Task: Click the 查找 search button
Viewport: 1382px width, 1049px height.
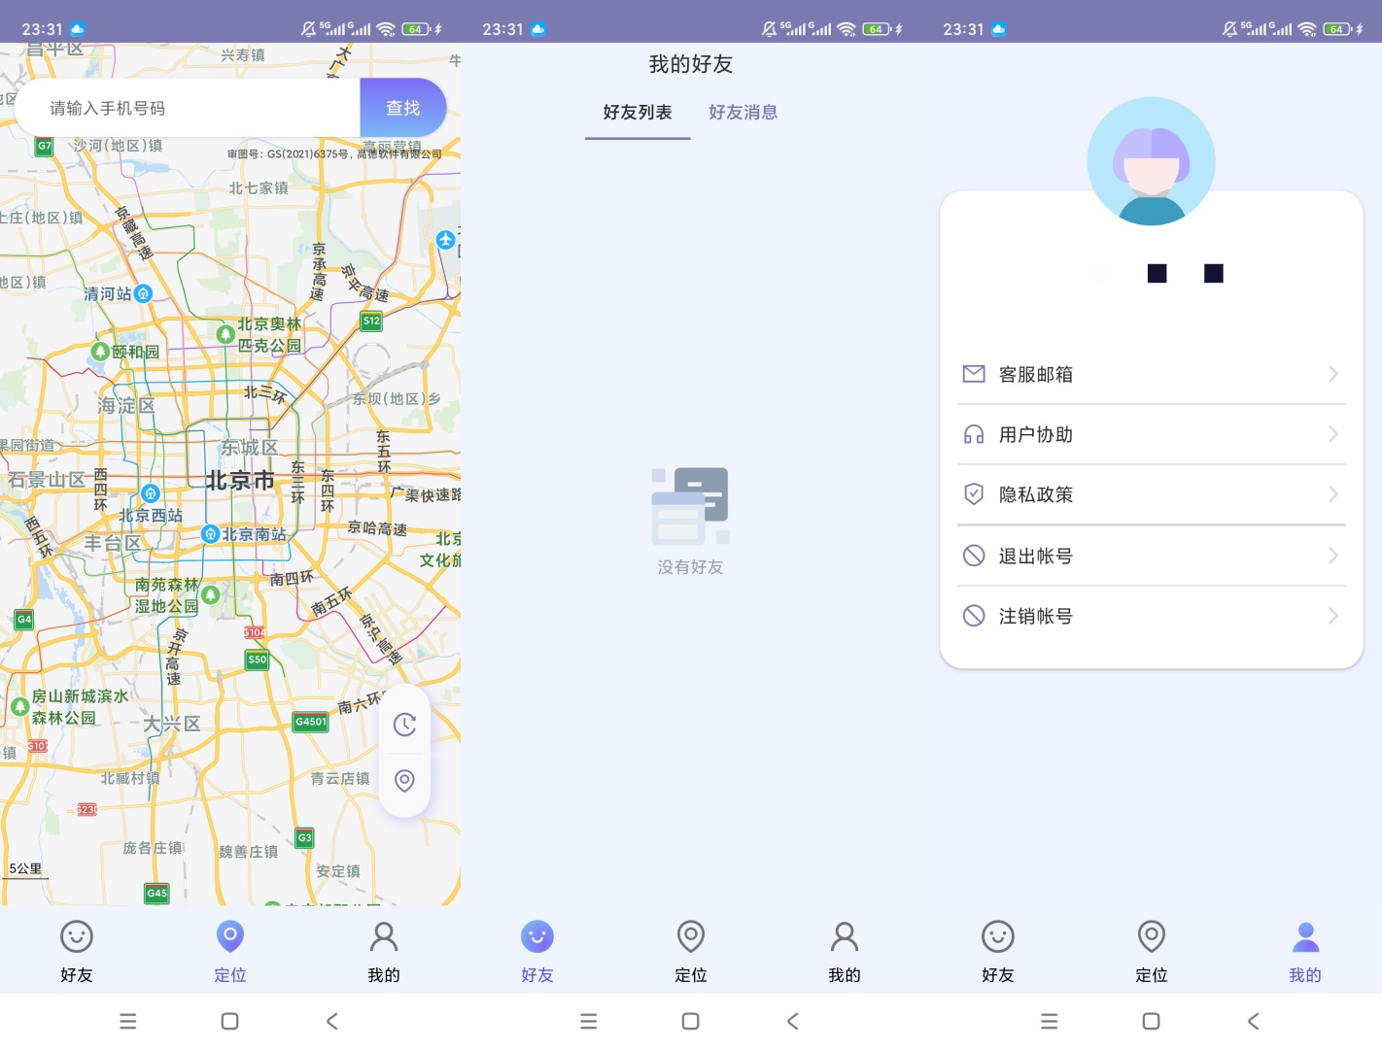Action: pyautogui.click(x=403, y=108)
